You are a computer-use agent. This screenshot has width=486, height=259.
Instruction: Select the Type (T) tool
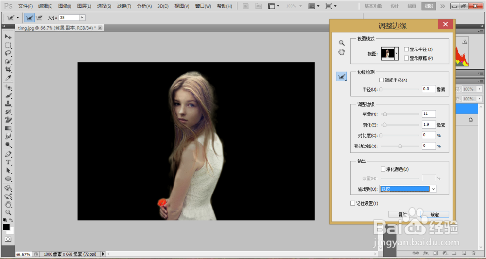[x=8, y=162]
